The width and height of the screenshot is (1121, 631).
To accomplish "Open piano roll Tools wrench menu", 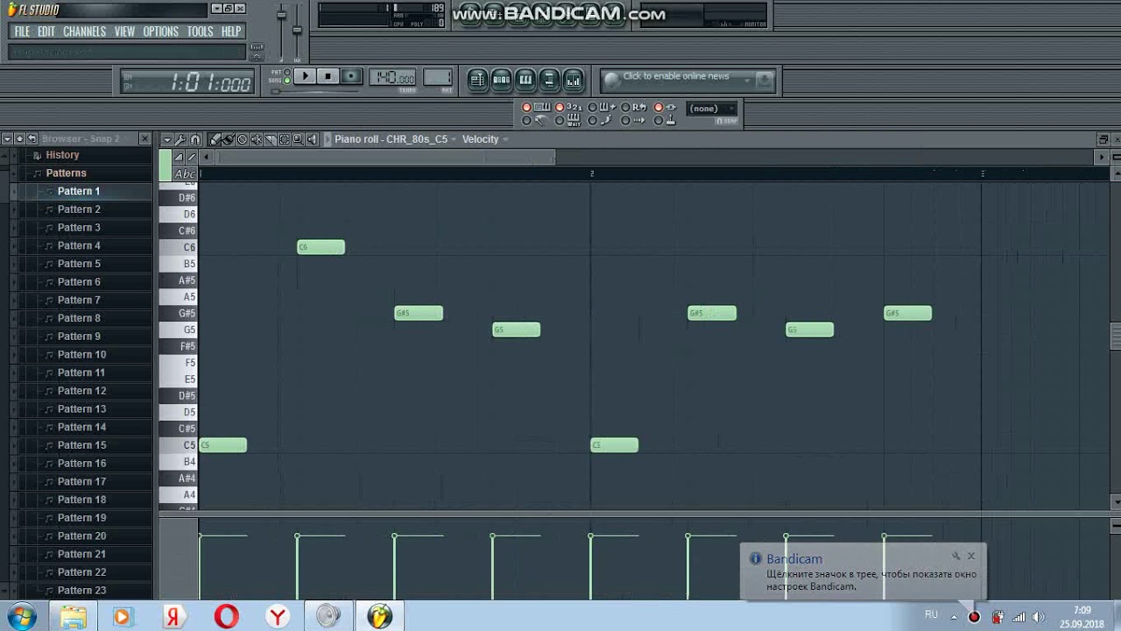I will coord(180,139).
